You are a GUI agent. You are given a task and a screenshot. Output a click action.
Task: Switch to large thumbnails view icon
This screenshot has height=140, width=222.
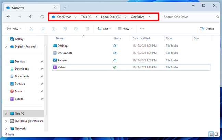(216, 134)
